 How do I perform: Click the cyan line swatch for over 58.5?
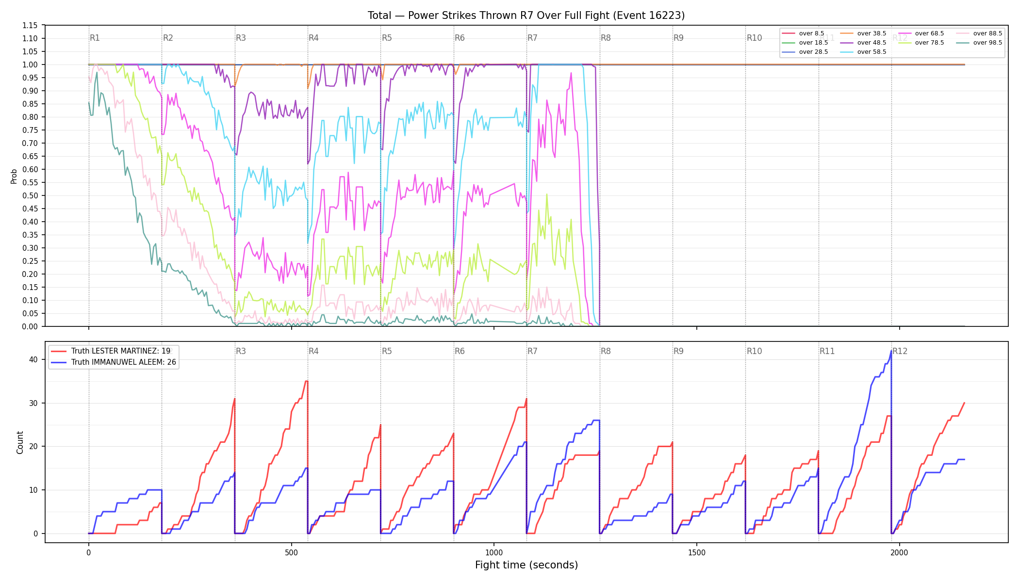[x=846, y=52]
